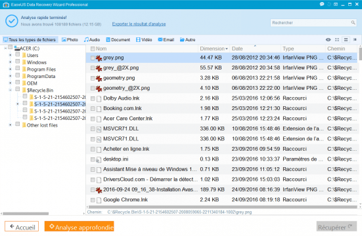Click the update refresh icon in title bar

click(x=329, y=5)
